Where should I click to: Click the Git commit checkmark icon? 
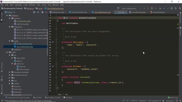point(168,8)
